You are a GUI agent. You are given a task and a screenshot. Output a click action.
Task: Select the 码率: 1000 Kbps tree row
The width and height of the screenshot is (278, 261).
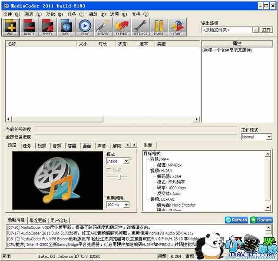tap(171, 188)
